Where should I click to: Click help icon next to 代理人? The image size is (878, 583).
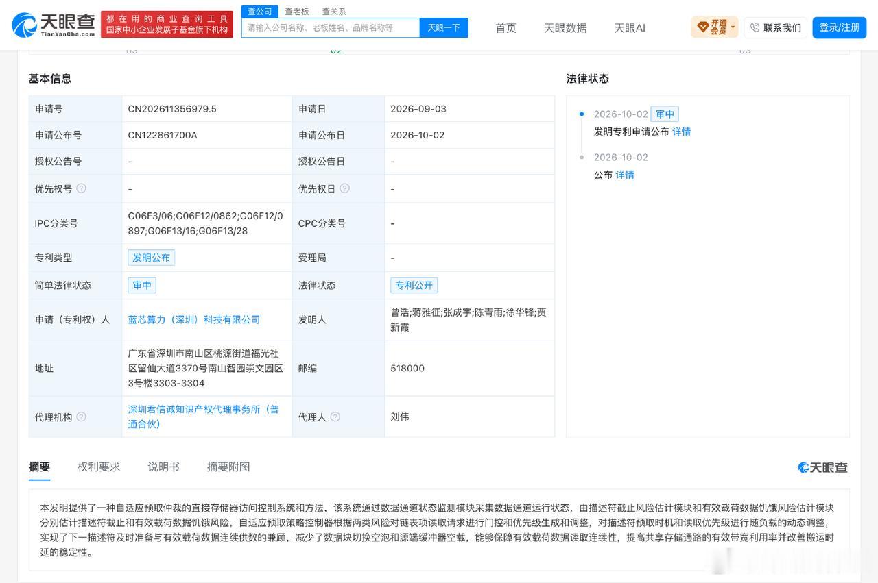coord(335,417)
